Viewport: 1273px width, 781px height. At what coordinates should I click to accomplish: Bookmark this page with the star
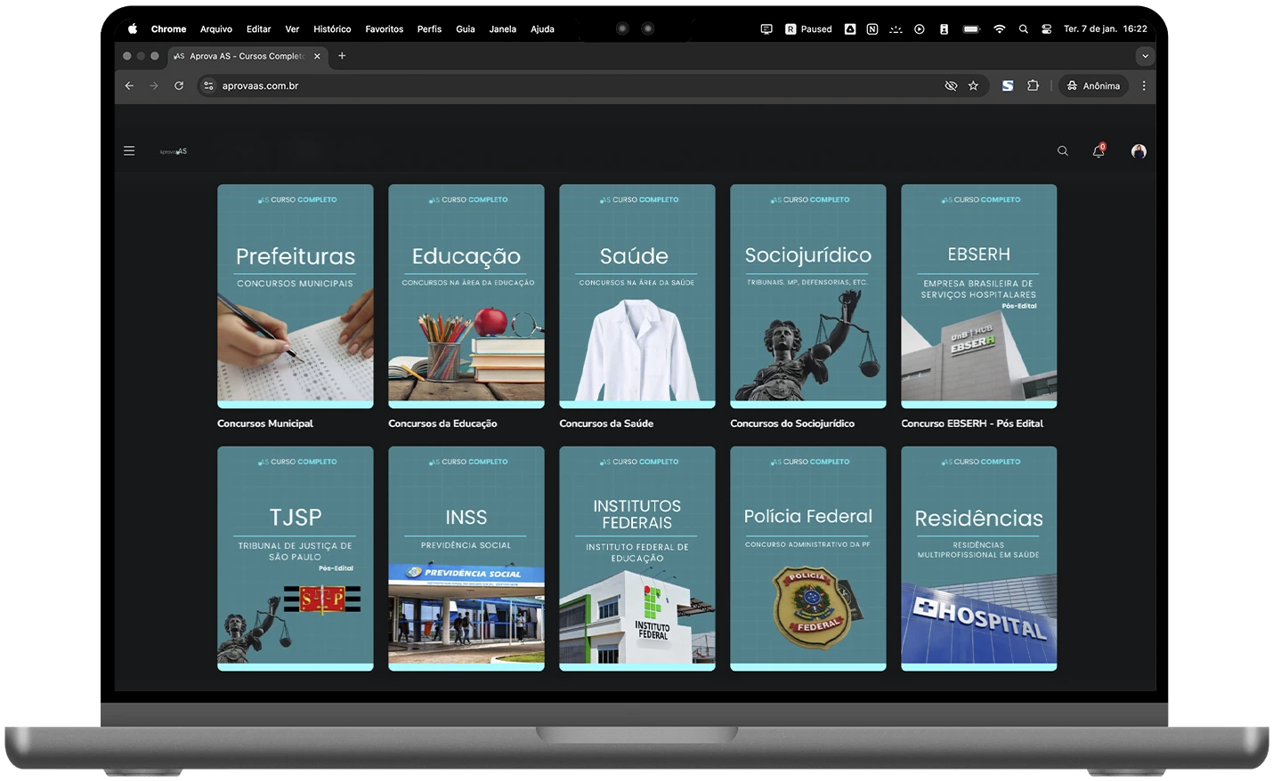[x=973, y=86]
